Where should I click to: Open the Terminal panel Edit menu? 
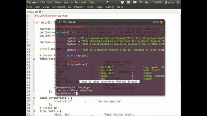click(x=50, y=2)
